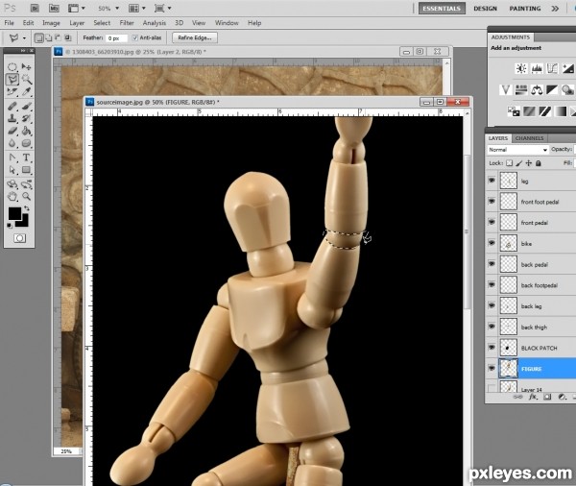Image resolution: width=576 pixels, height=486 pixels.
Task: Click the foreground color swatch
Action: click(x=14, y=213)
